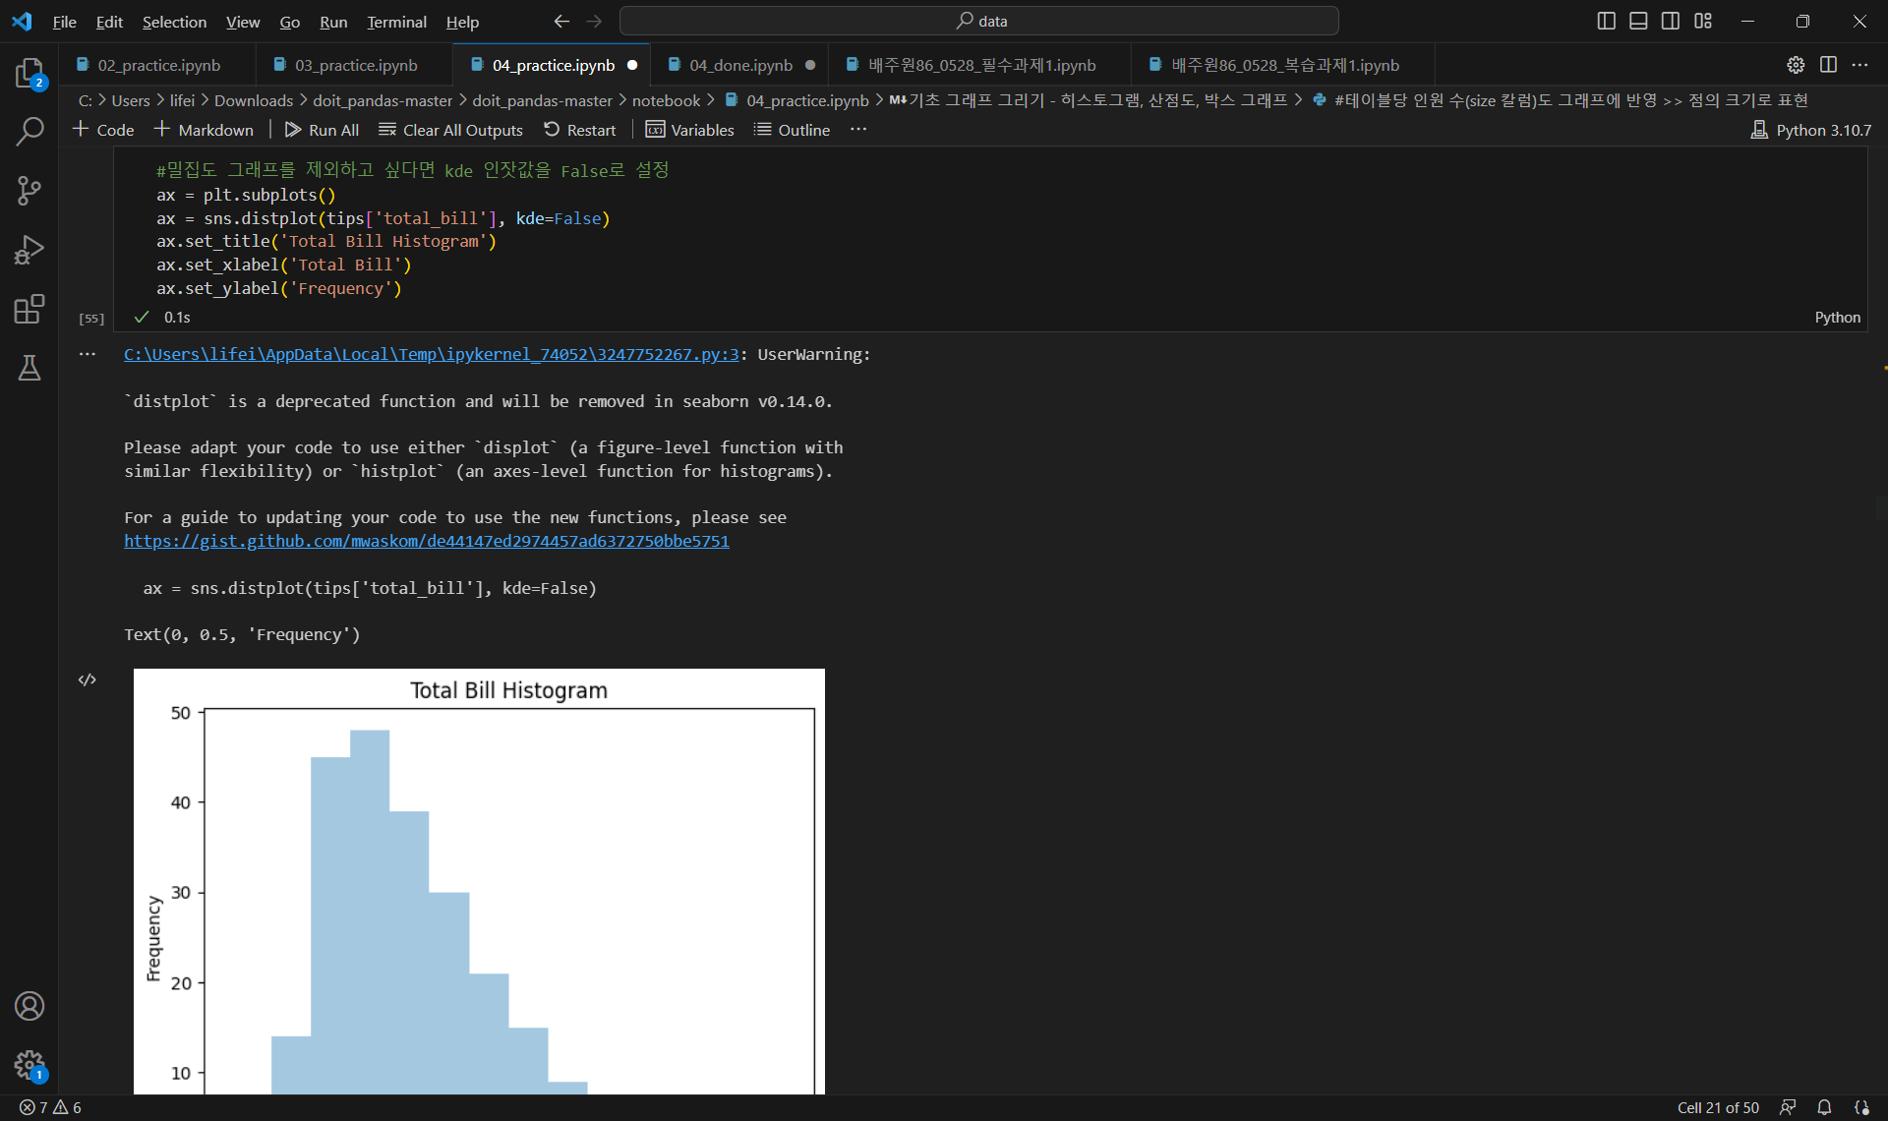
Task: Click the data search box in title bar
Action: pyautogui.click(x=978, y=21)
